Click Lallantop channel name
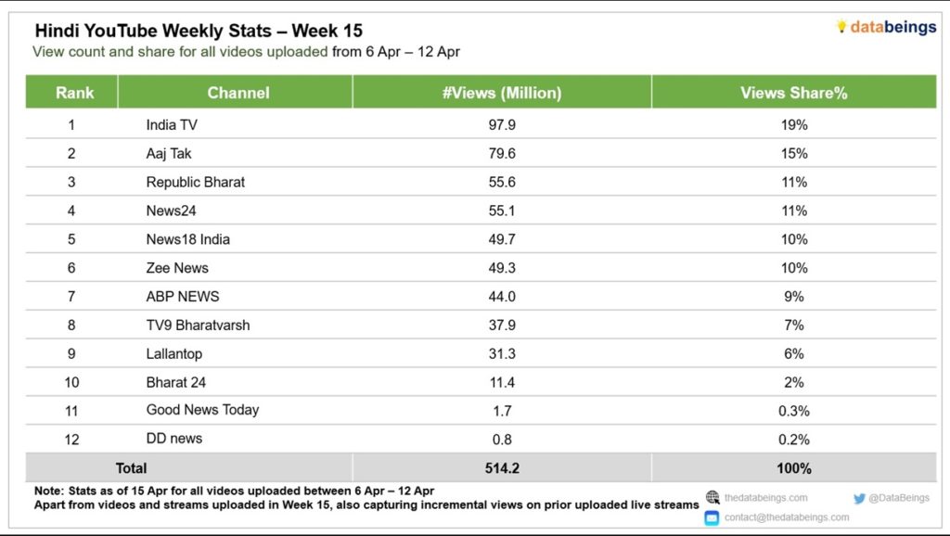 click(x=173, y=353)
